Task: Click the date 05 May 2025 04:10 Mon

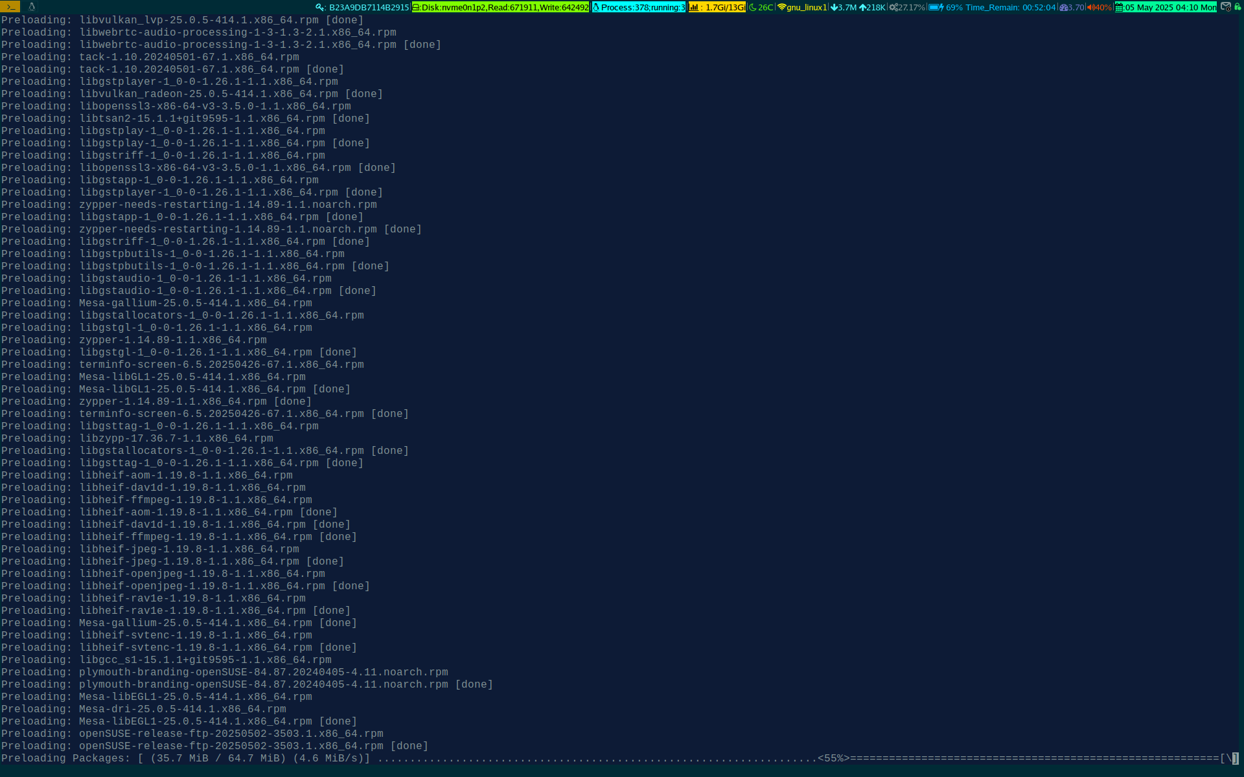Action: [x=1171, y=7]
